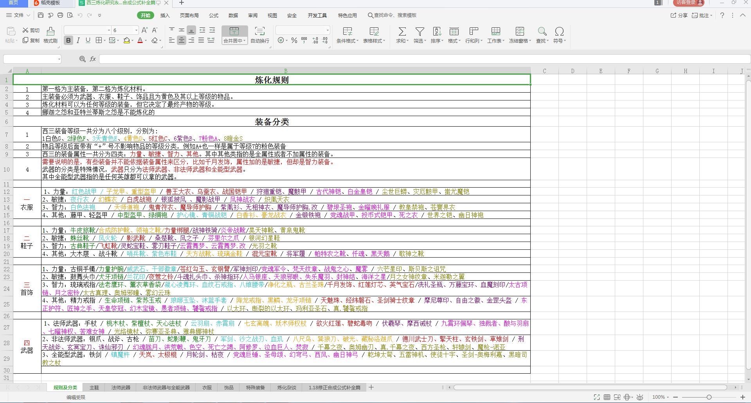This screenshot has width=751, height=403.
Task: Click the Copy (复制) button
Action: [31, 40]
